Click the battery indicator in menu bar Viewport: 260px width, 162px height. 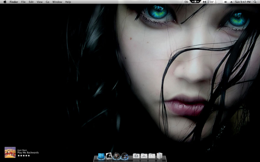pyautogui.click(x=220, y=2)
